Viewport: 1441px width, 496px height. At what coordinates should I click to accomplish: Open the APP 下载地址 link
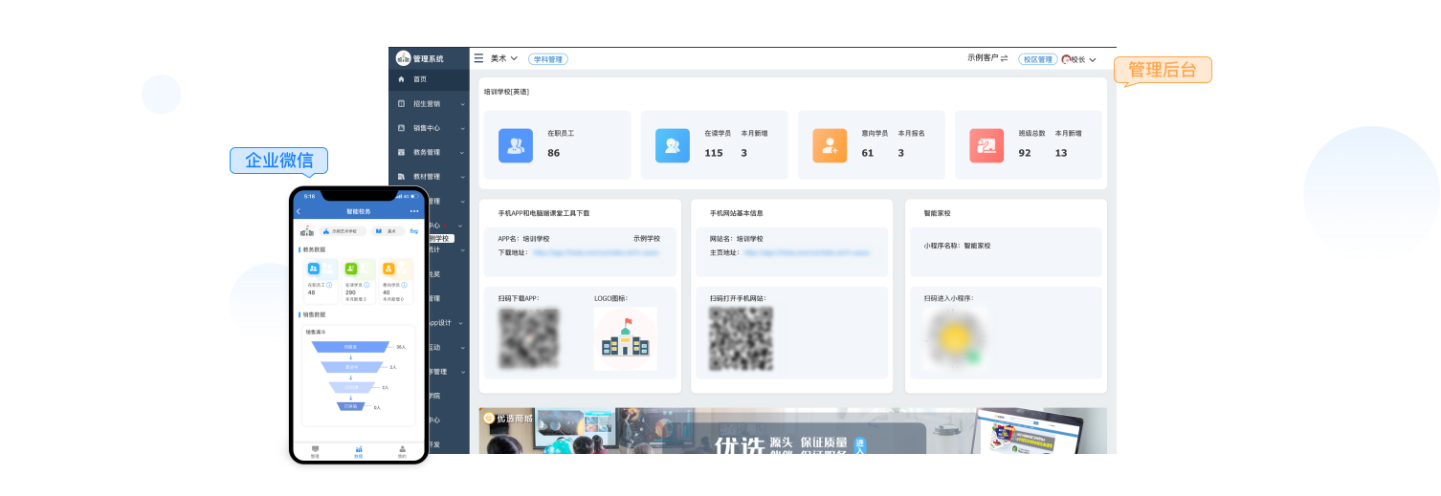tap(596, 253)
